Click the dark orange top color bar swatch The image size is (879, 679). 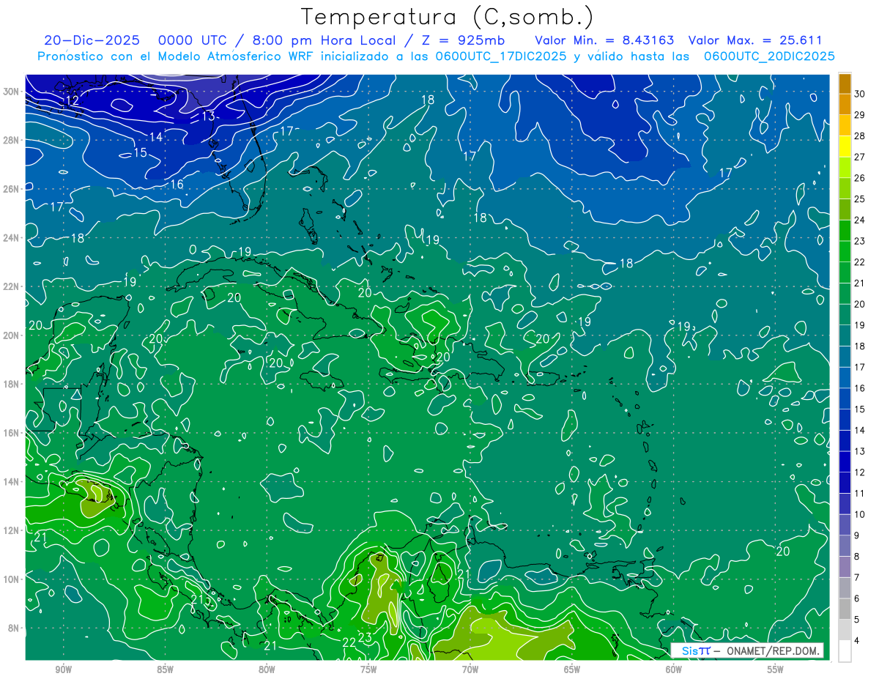[x=845, y=83]
